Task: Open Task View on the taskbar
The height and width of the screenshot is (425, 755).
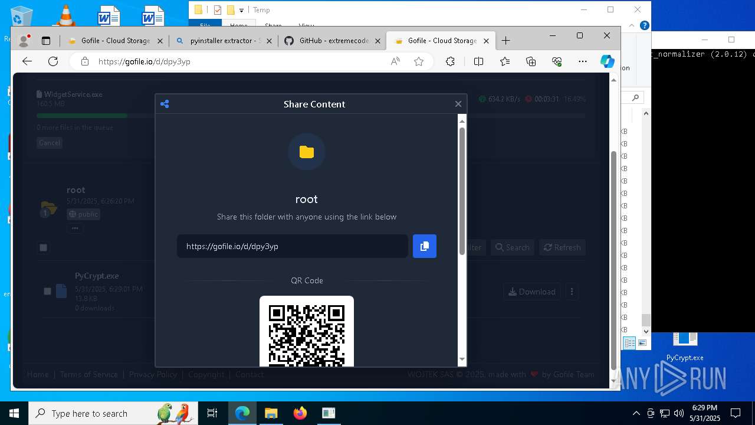Action: 212,413
